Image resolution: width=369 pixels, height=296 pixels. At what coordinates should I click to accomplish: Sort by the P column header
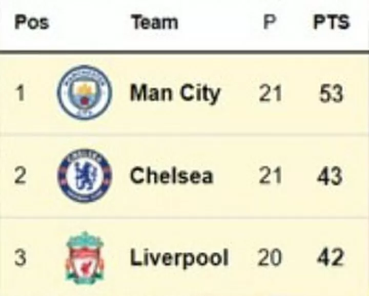[269, 22]
